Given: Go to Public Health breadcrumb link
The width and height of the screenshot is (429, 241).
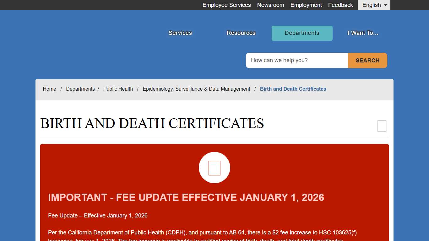Looking at the screenshot, I should pyautogui.click(x=118, y=89).
